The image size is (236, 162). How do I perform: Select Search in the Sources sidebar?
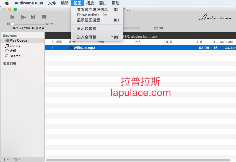tap(15, 56)
